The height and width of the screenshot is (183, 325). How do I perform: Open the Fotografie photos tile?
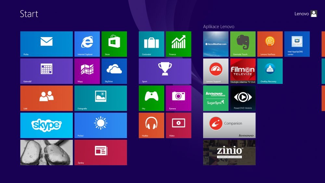pyautogui.click(x=101, y=98)
